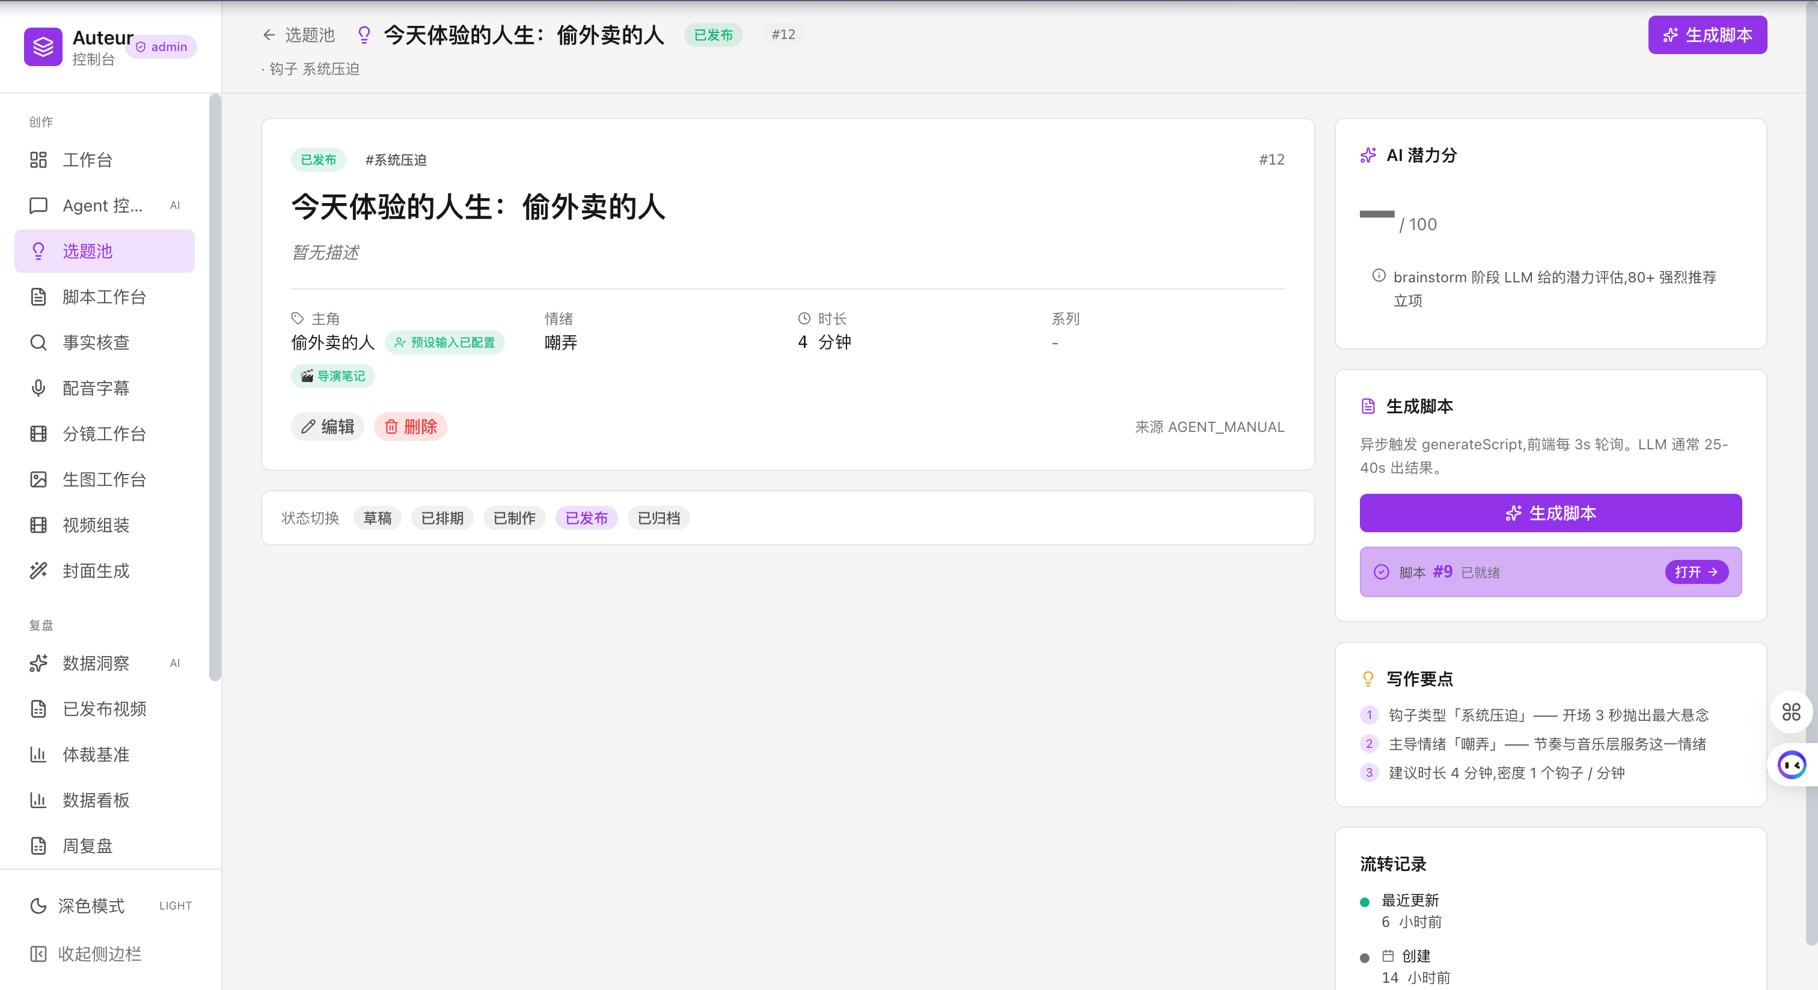The image size is (1818, 990).
Task: Switch status to 已排期
Action: pyautogui.click(x=442, y=518)
